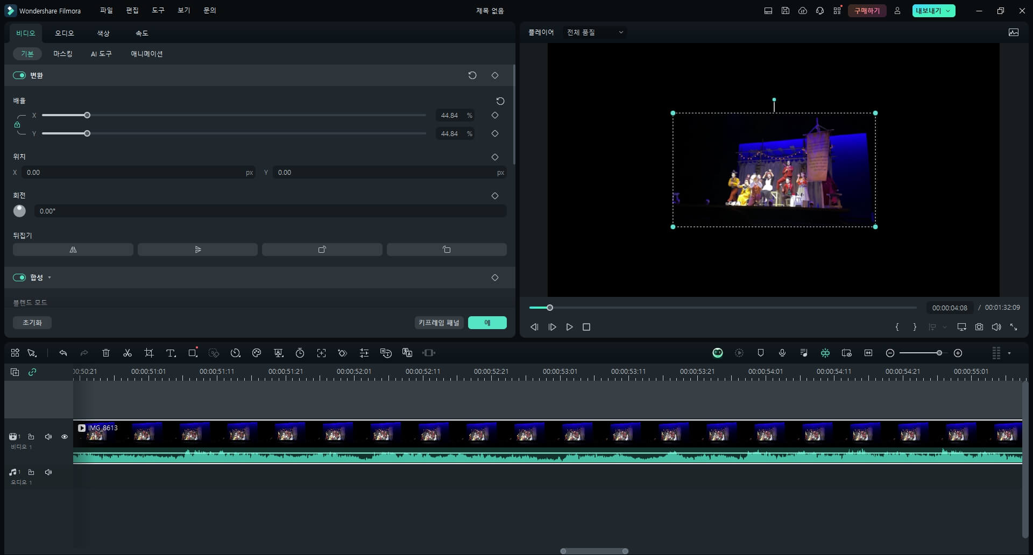The width and height of the screenshot is (1033, 555).
Task: Click the scale Y slider handle
Action: [87, 133]
